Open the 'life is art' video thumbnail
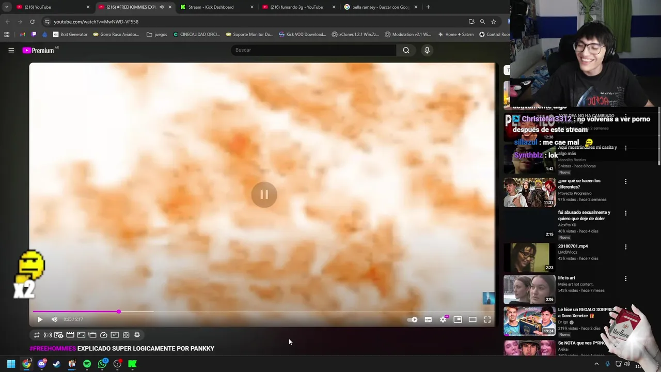Screen dimensions: 661x372 click(x=529, y=289)
